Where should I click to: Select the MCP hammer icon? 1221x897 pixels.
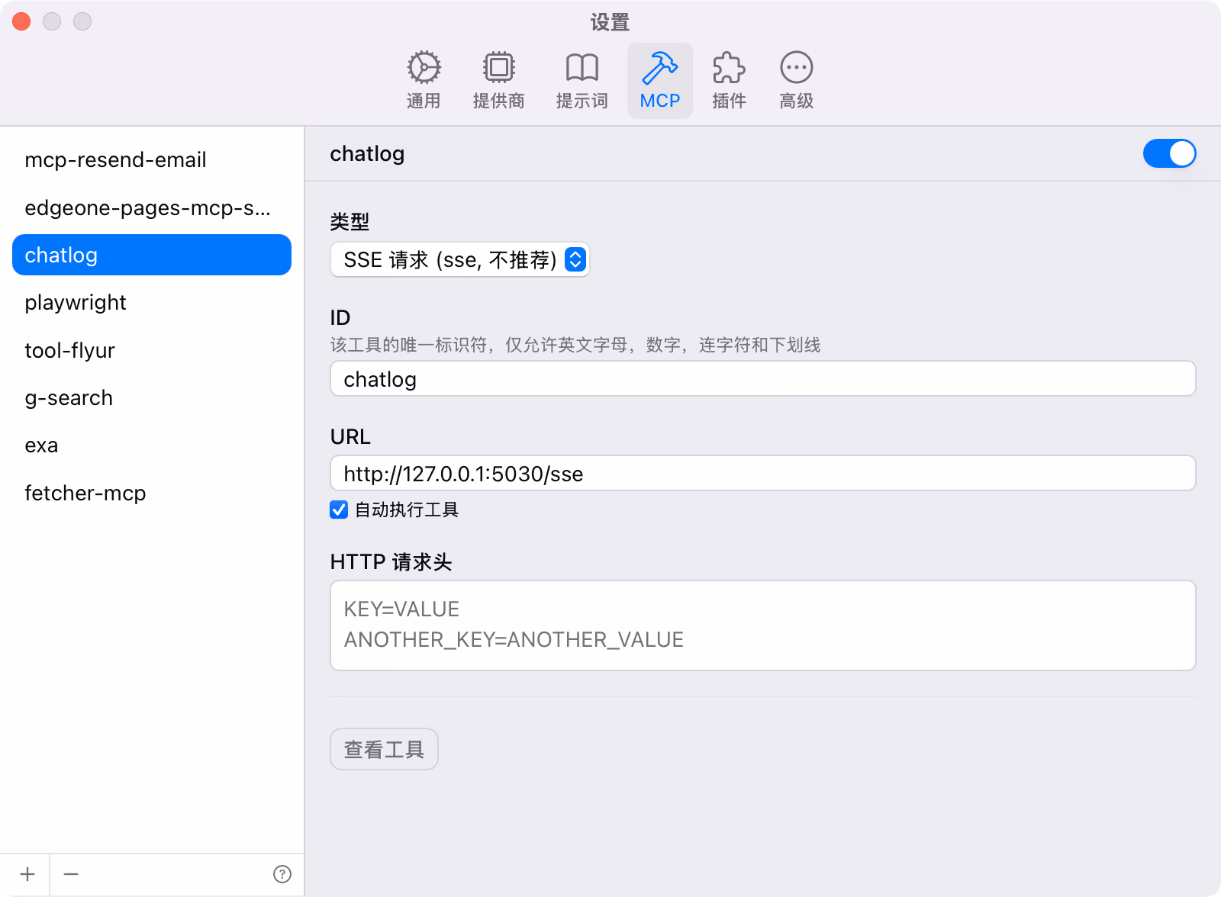pos(659,69)
